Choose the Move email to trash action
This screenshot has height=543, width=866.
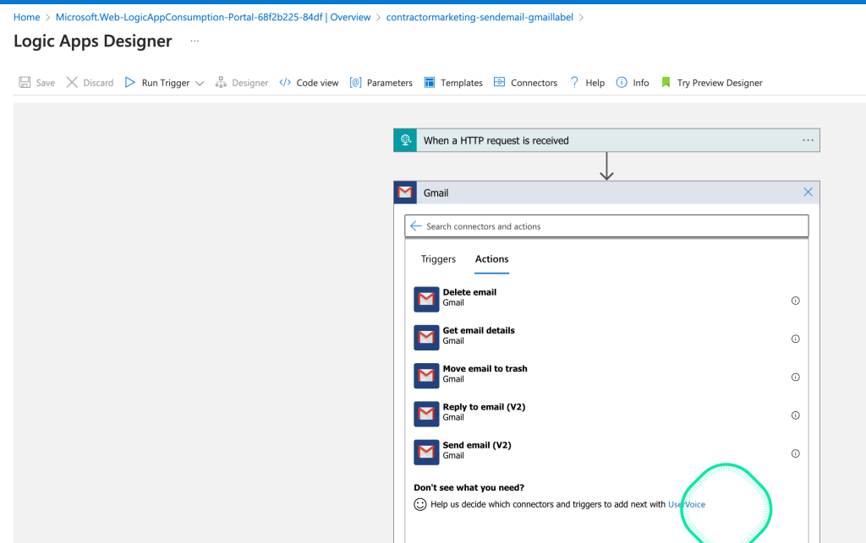[606, 374]
